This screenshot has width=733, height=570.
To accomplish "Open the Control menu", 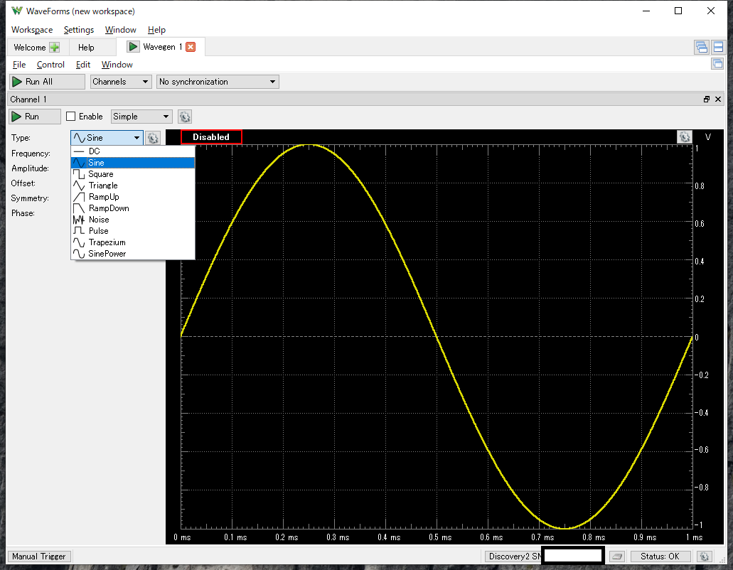I will coord(50,65).
